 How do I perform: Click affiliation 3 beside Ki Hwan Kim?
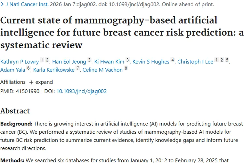pyautogui.click(x=128, y=61)
